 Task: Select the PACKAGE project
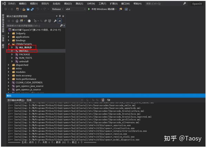[24, 54]
